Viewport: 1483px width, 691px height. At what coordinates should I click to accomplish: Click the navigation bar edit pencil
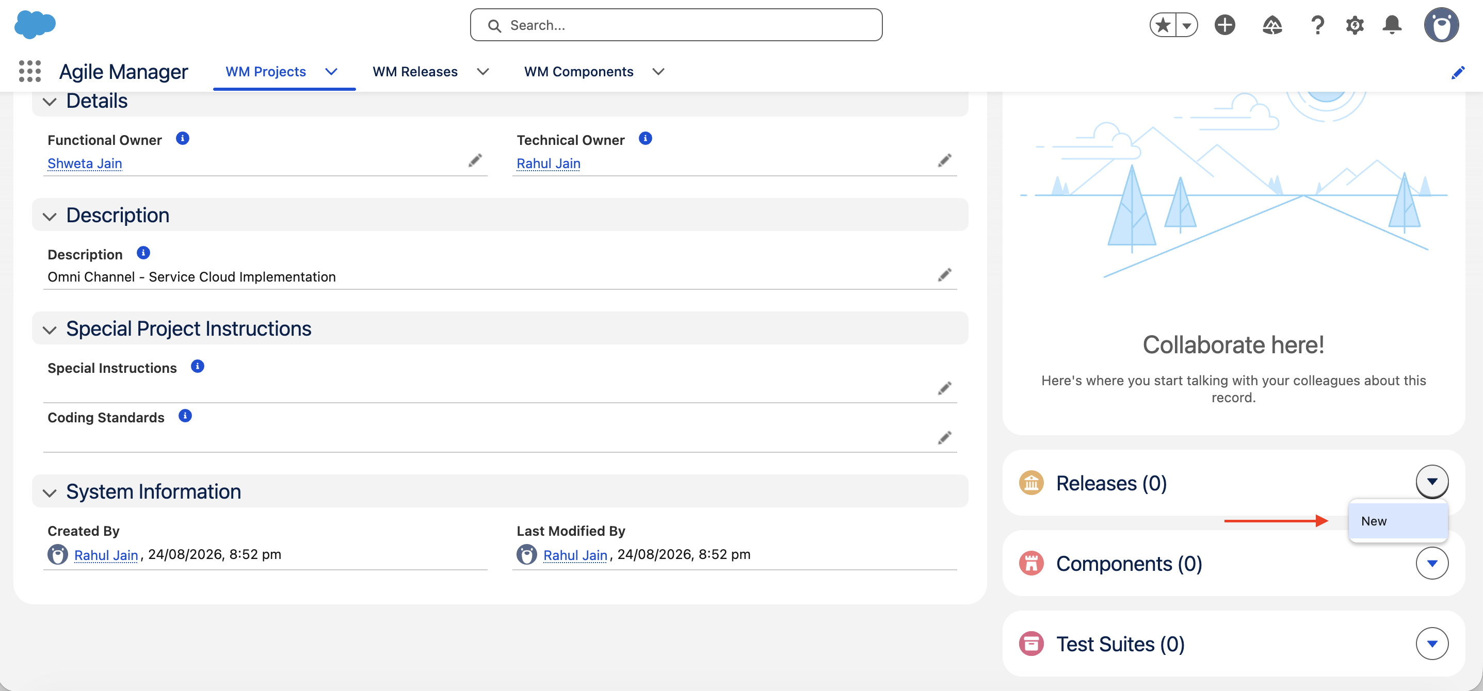(x=1458, y=72)
